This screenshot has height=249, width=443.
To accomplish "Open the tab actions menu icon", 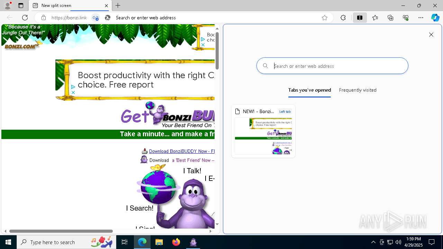I will tap(21, 6).
